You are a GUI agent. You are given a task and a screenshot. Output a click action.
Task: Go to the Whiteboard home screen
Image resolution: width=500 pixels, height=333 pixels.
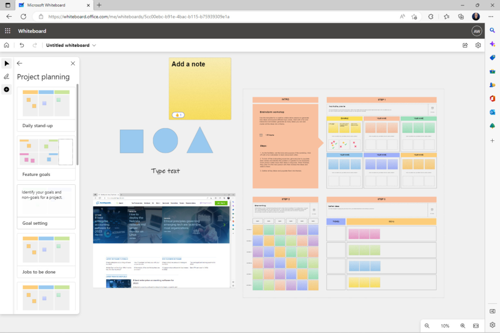click(x=7, y=45)
